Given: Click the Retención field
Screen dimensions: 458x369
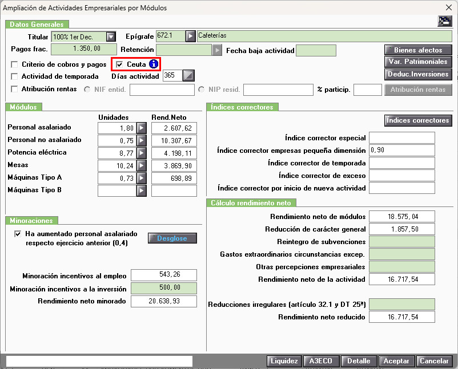Looking at the screenshot, I should click(184, 50).
